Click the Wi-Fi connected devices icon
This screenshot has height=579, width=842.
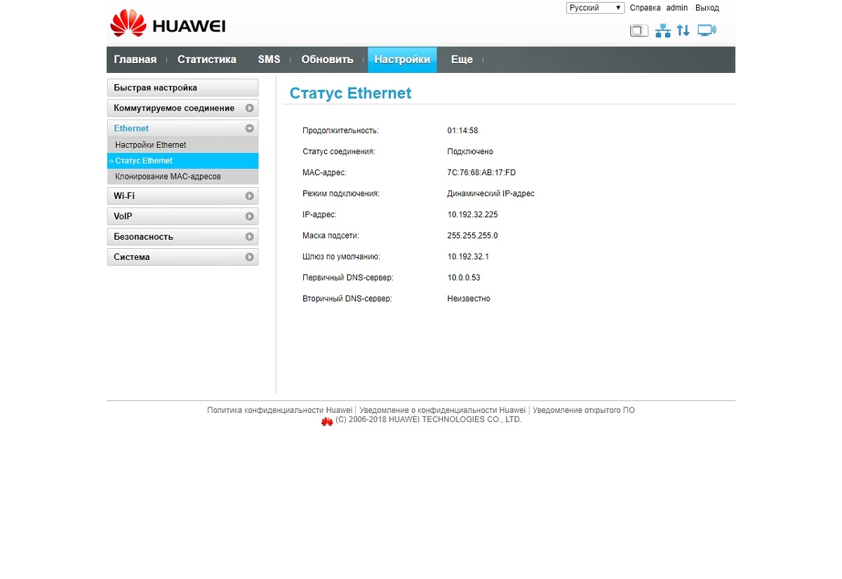[x=707, y=30]
